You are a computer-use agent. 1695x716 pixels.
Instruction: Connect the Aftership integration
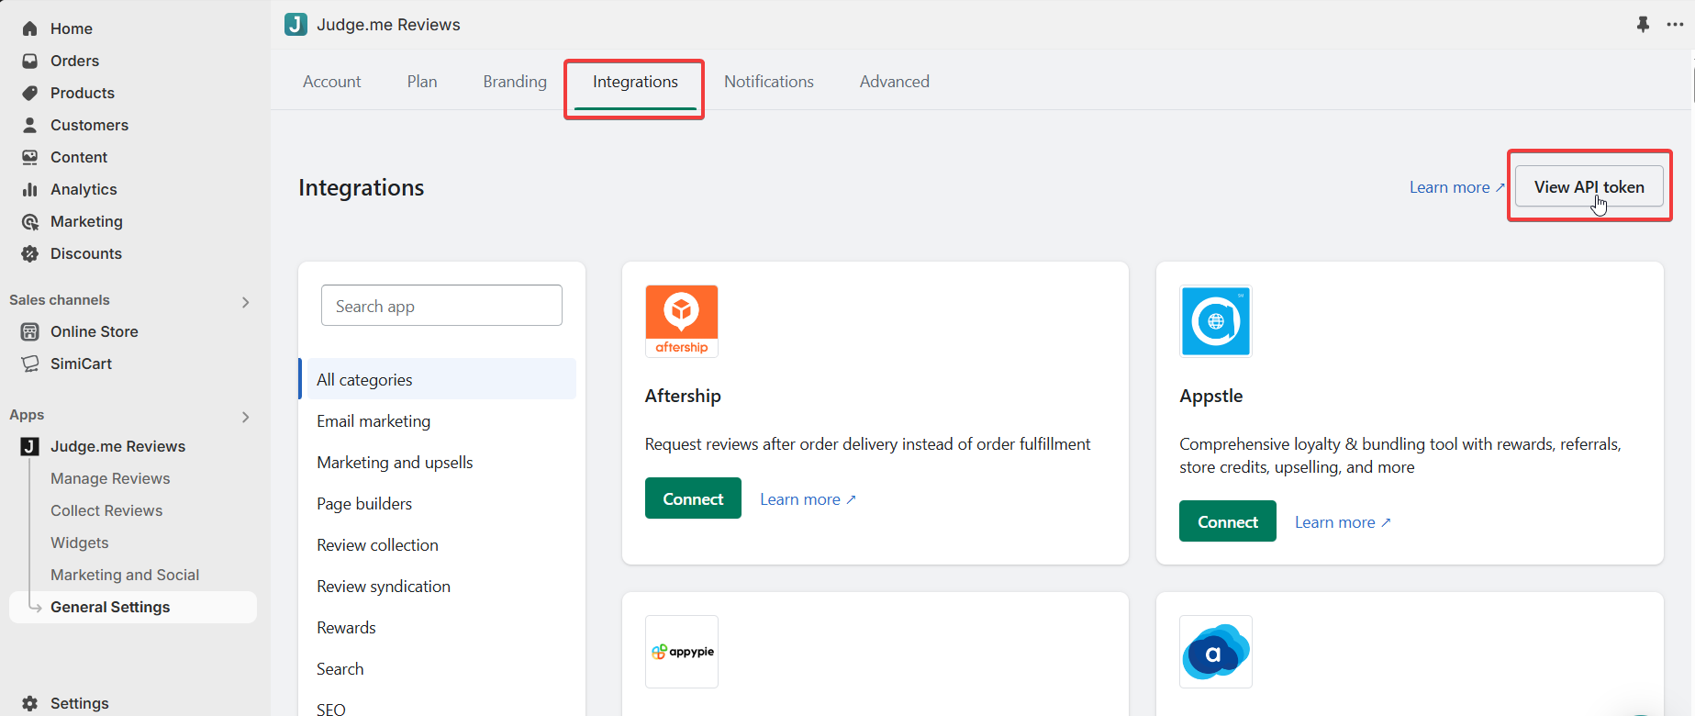point(693,498)
